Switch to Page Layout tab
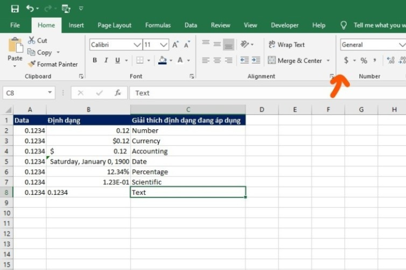406x270 pixels. pos(115,25)
